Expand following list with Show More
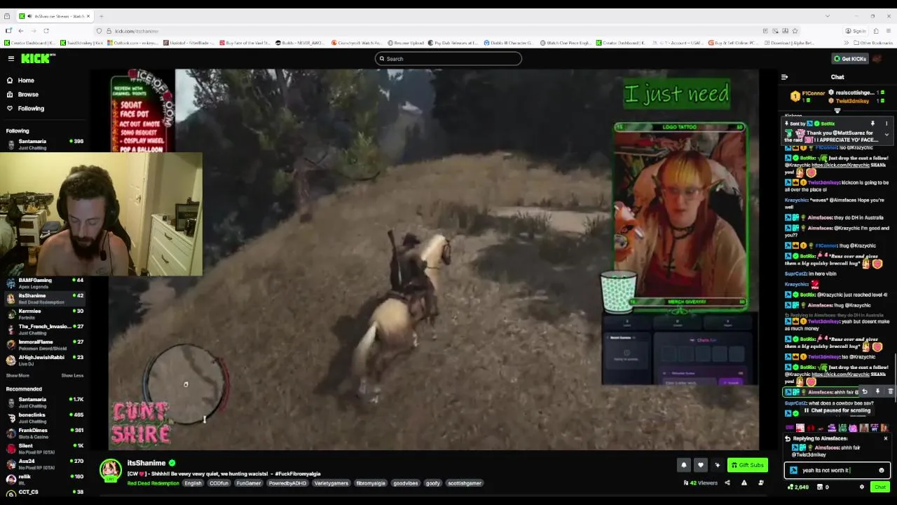Image resolution: width=897 pixels, height=505 pixels. coord(18,375)
